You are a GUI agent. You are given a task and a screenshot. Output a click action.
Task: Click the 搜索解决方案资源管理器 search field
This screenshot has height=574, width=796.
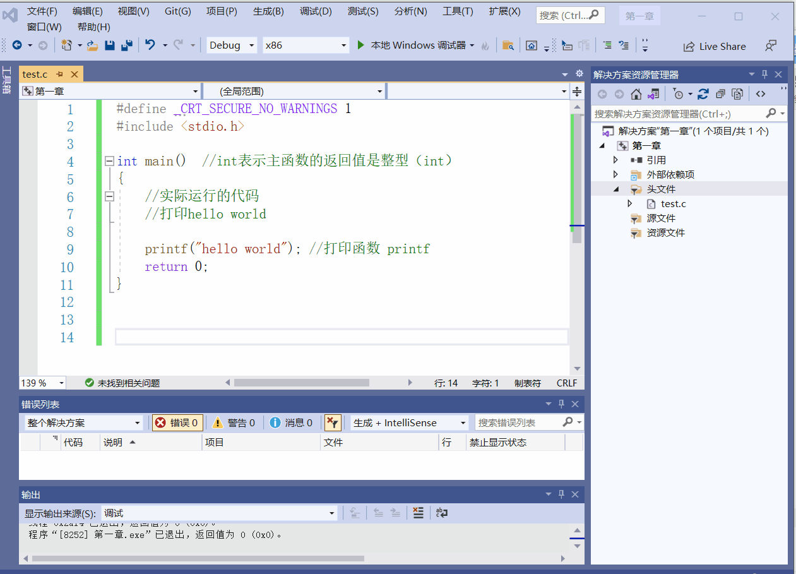(x=689, y=113)
